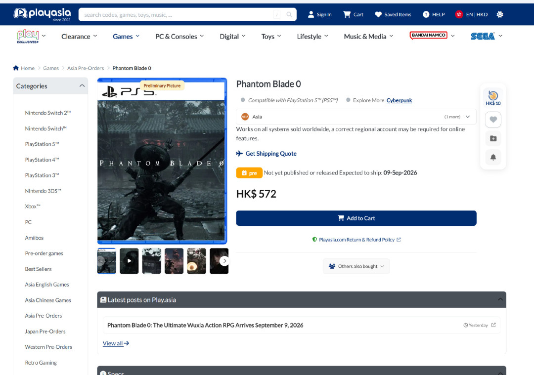The image size is (534, 375).
Task: Select PlayStation 4 category
Action: [x=42, y=160]
